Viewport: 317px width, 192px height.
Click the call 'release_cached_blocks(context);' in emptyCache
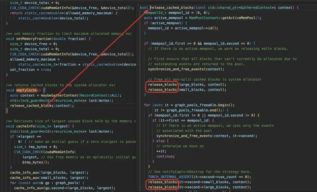click(42, 106)
